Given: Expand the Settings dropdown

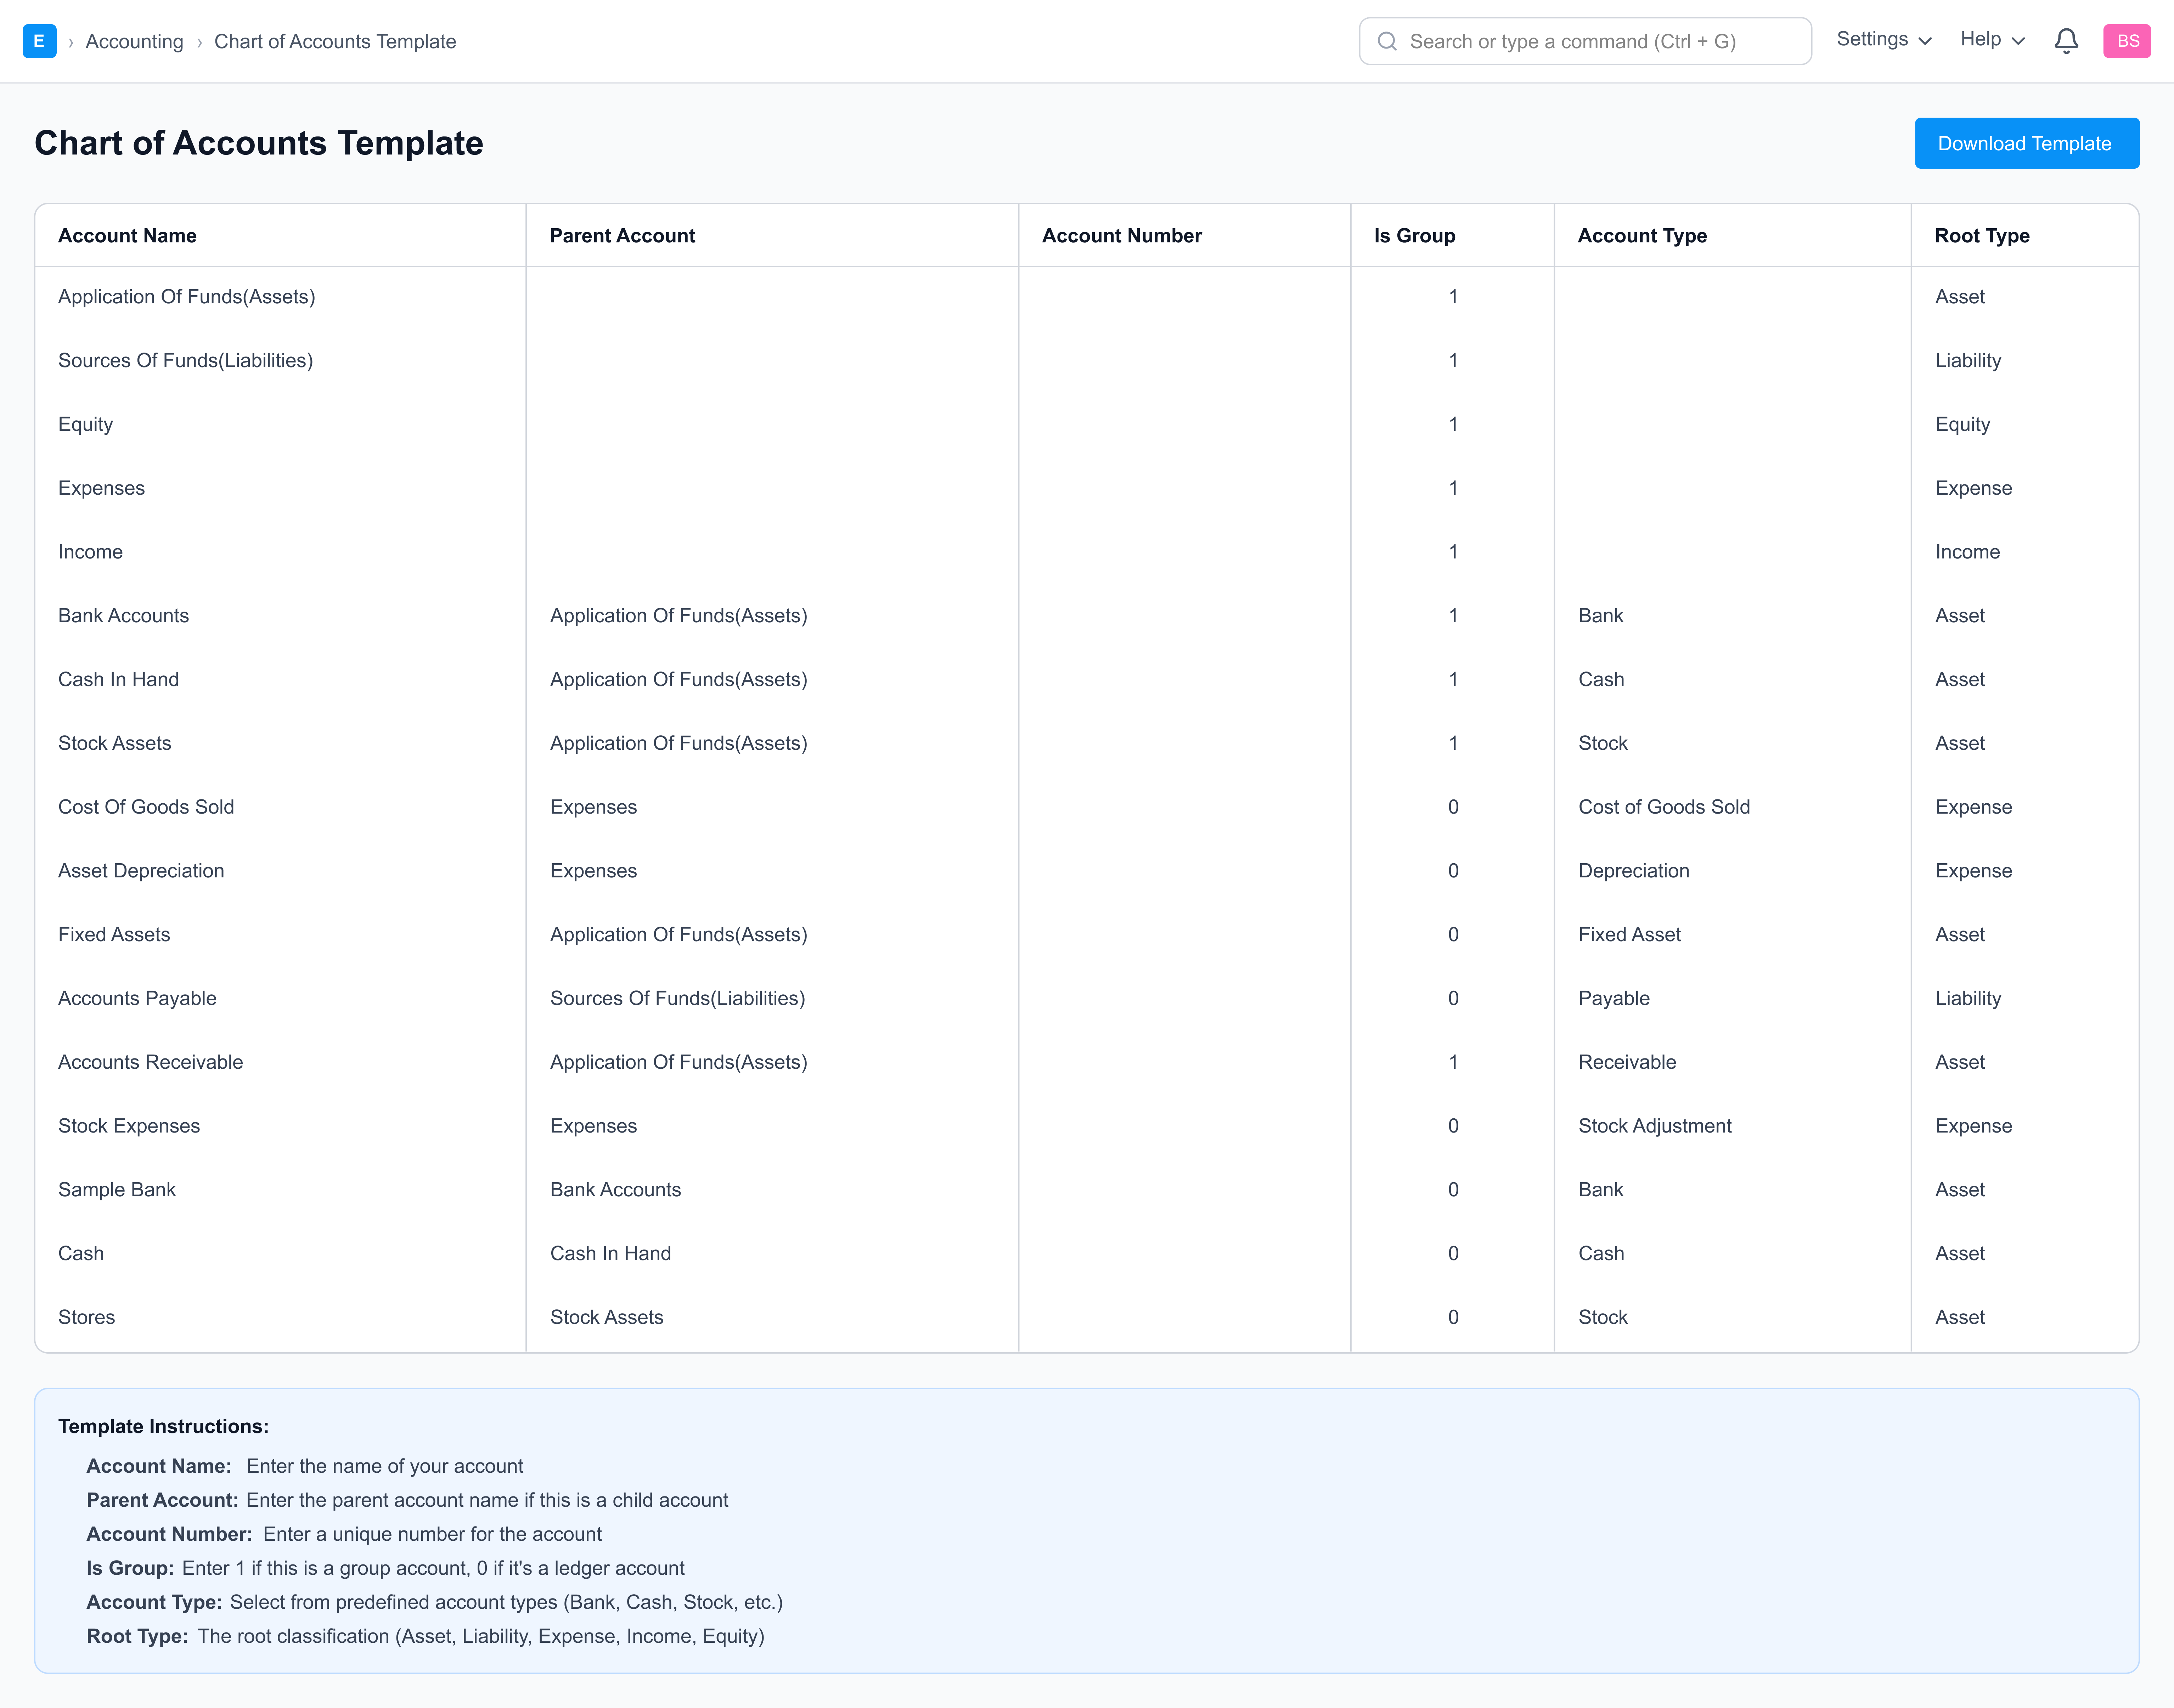Looking at the screenshot, I should pyautogui.click(x=1884, y=40).
